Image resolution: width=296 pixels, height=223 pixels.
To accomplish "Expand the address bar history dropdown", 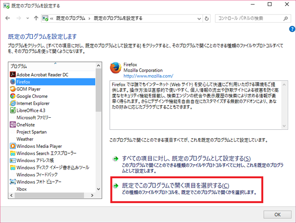I will [x=199, y=18].
